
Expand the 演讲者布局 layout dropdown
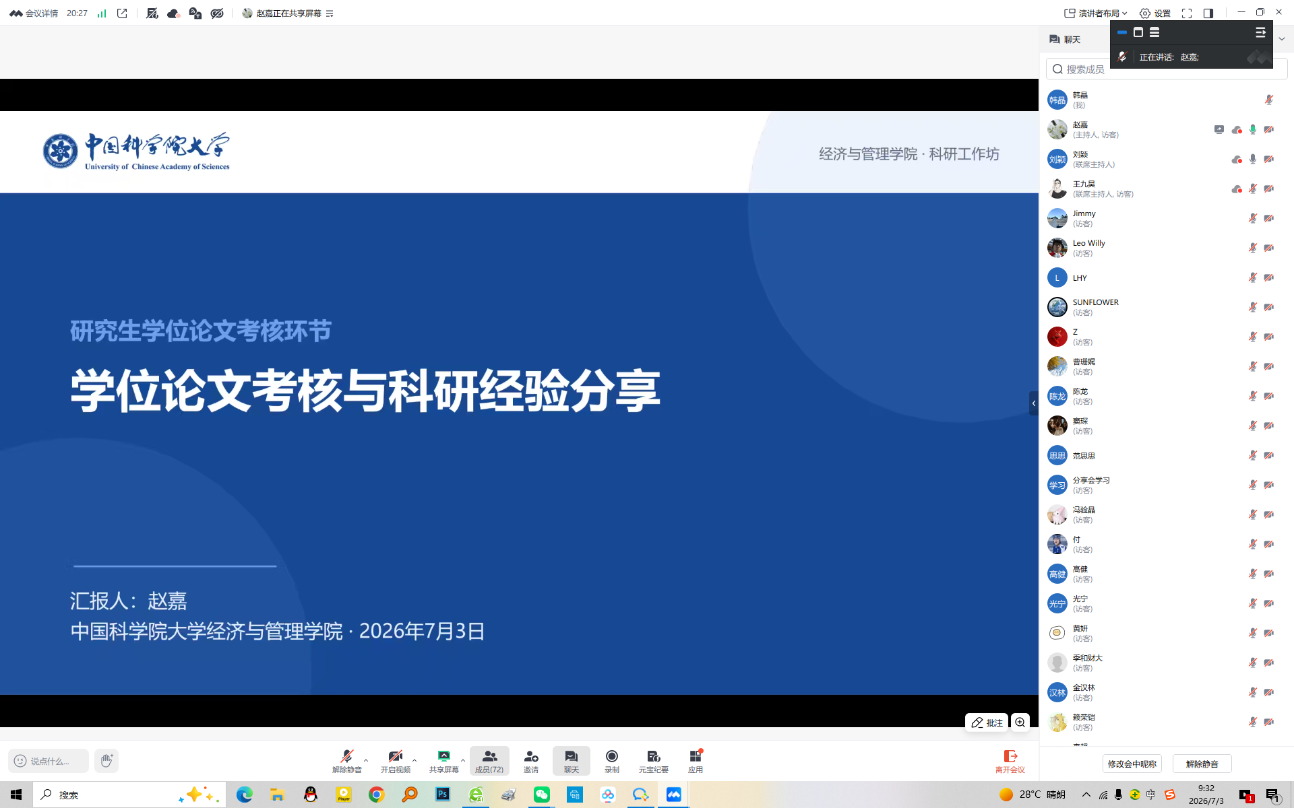click(x=1095, y=13)
